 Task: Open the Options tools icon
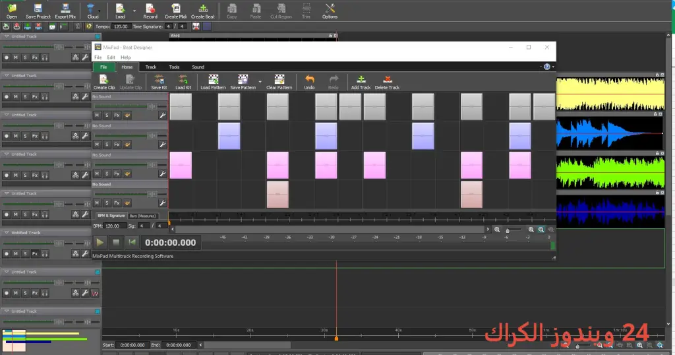point(330,11)
